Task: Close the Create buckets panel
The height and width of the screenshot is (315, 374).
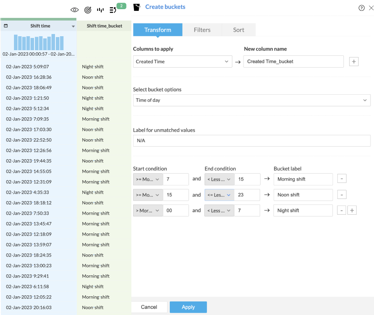Action: click(371, 8)
